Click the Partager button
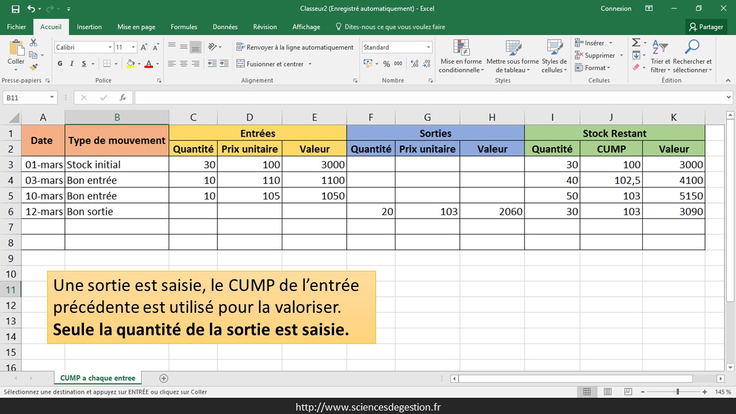Screen dimensions: 736x414 [706, 27]
